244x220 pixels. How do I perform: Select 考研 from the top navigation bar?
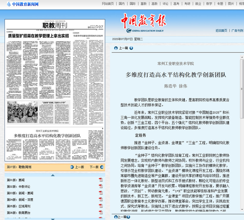(187, 4)
